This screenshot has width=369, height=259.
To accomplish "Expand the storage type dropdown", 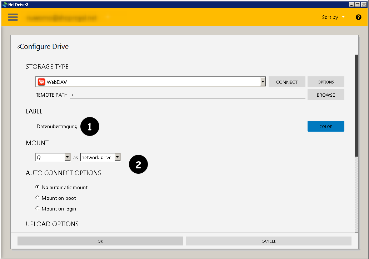I will coord(263,82).
